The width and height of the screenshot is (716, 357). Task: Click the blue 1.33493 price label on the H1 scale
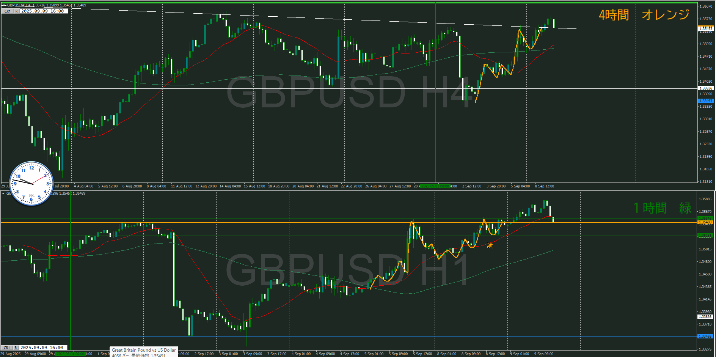705,337
